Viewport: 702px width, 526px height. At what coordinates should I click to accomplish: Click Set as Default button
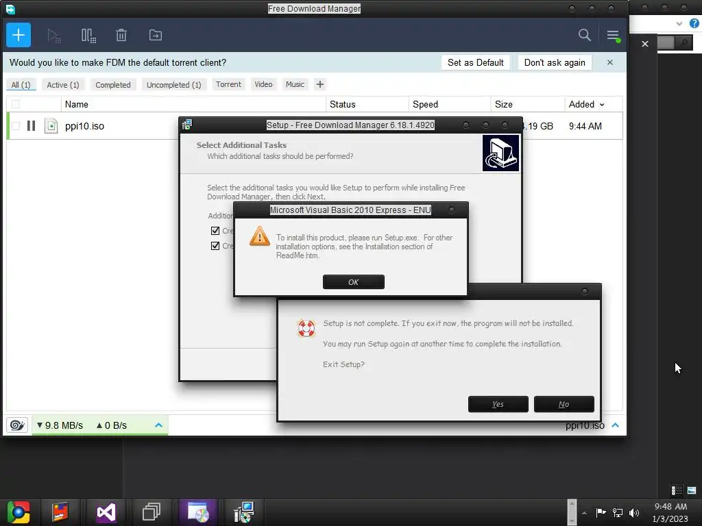(x=476, y=62)
